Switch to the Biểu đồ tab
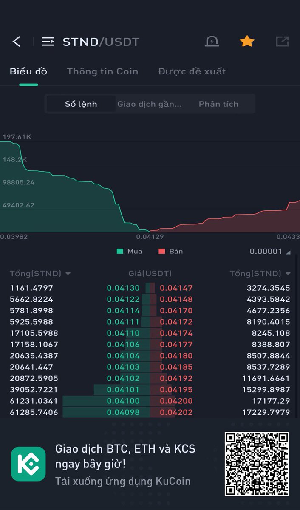 click(x=28, y=71)
